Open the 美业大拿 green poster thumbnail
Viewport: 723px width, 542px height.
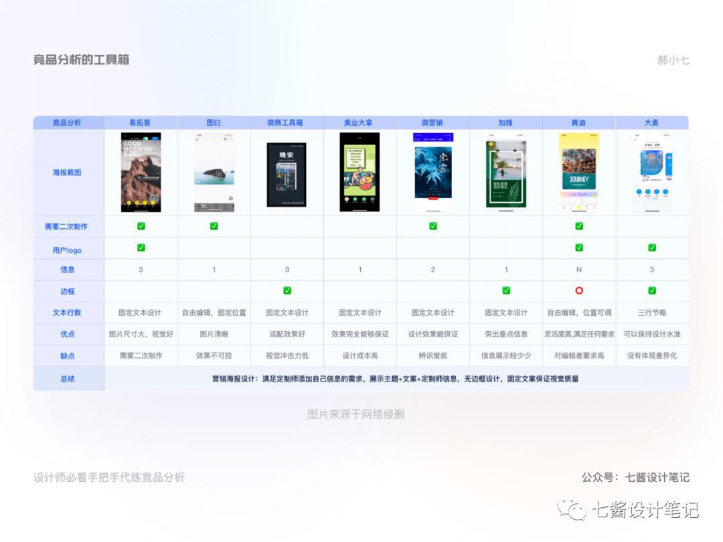(x=359, y=173)
